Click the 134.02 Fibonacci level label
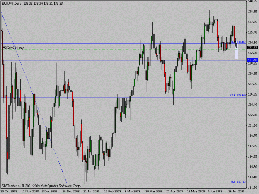Screen dimensions: 259x194 pyautogui.click(x=241, y=42)
